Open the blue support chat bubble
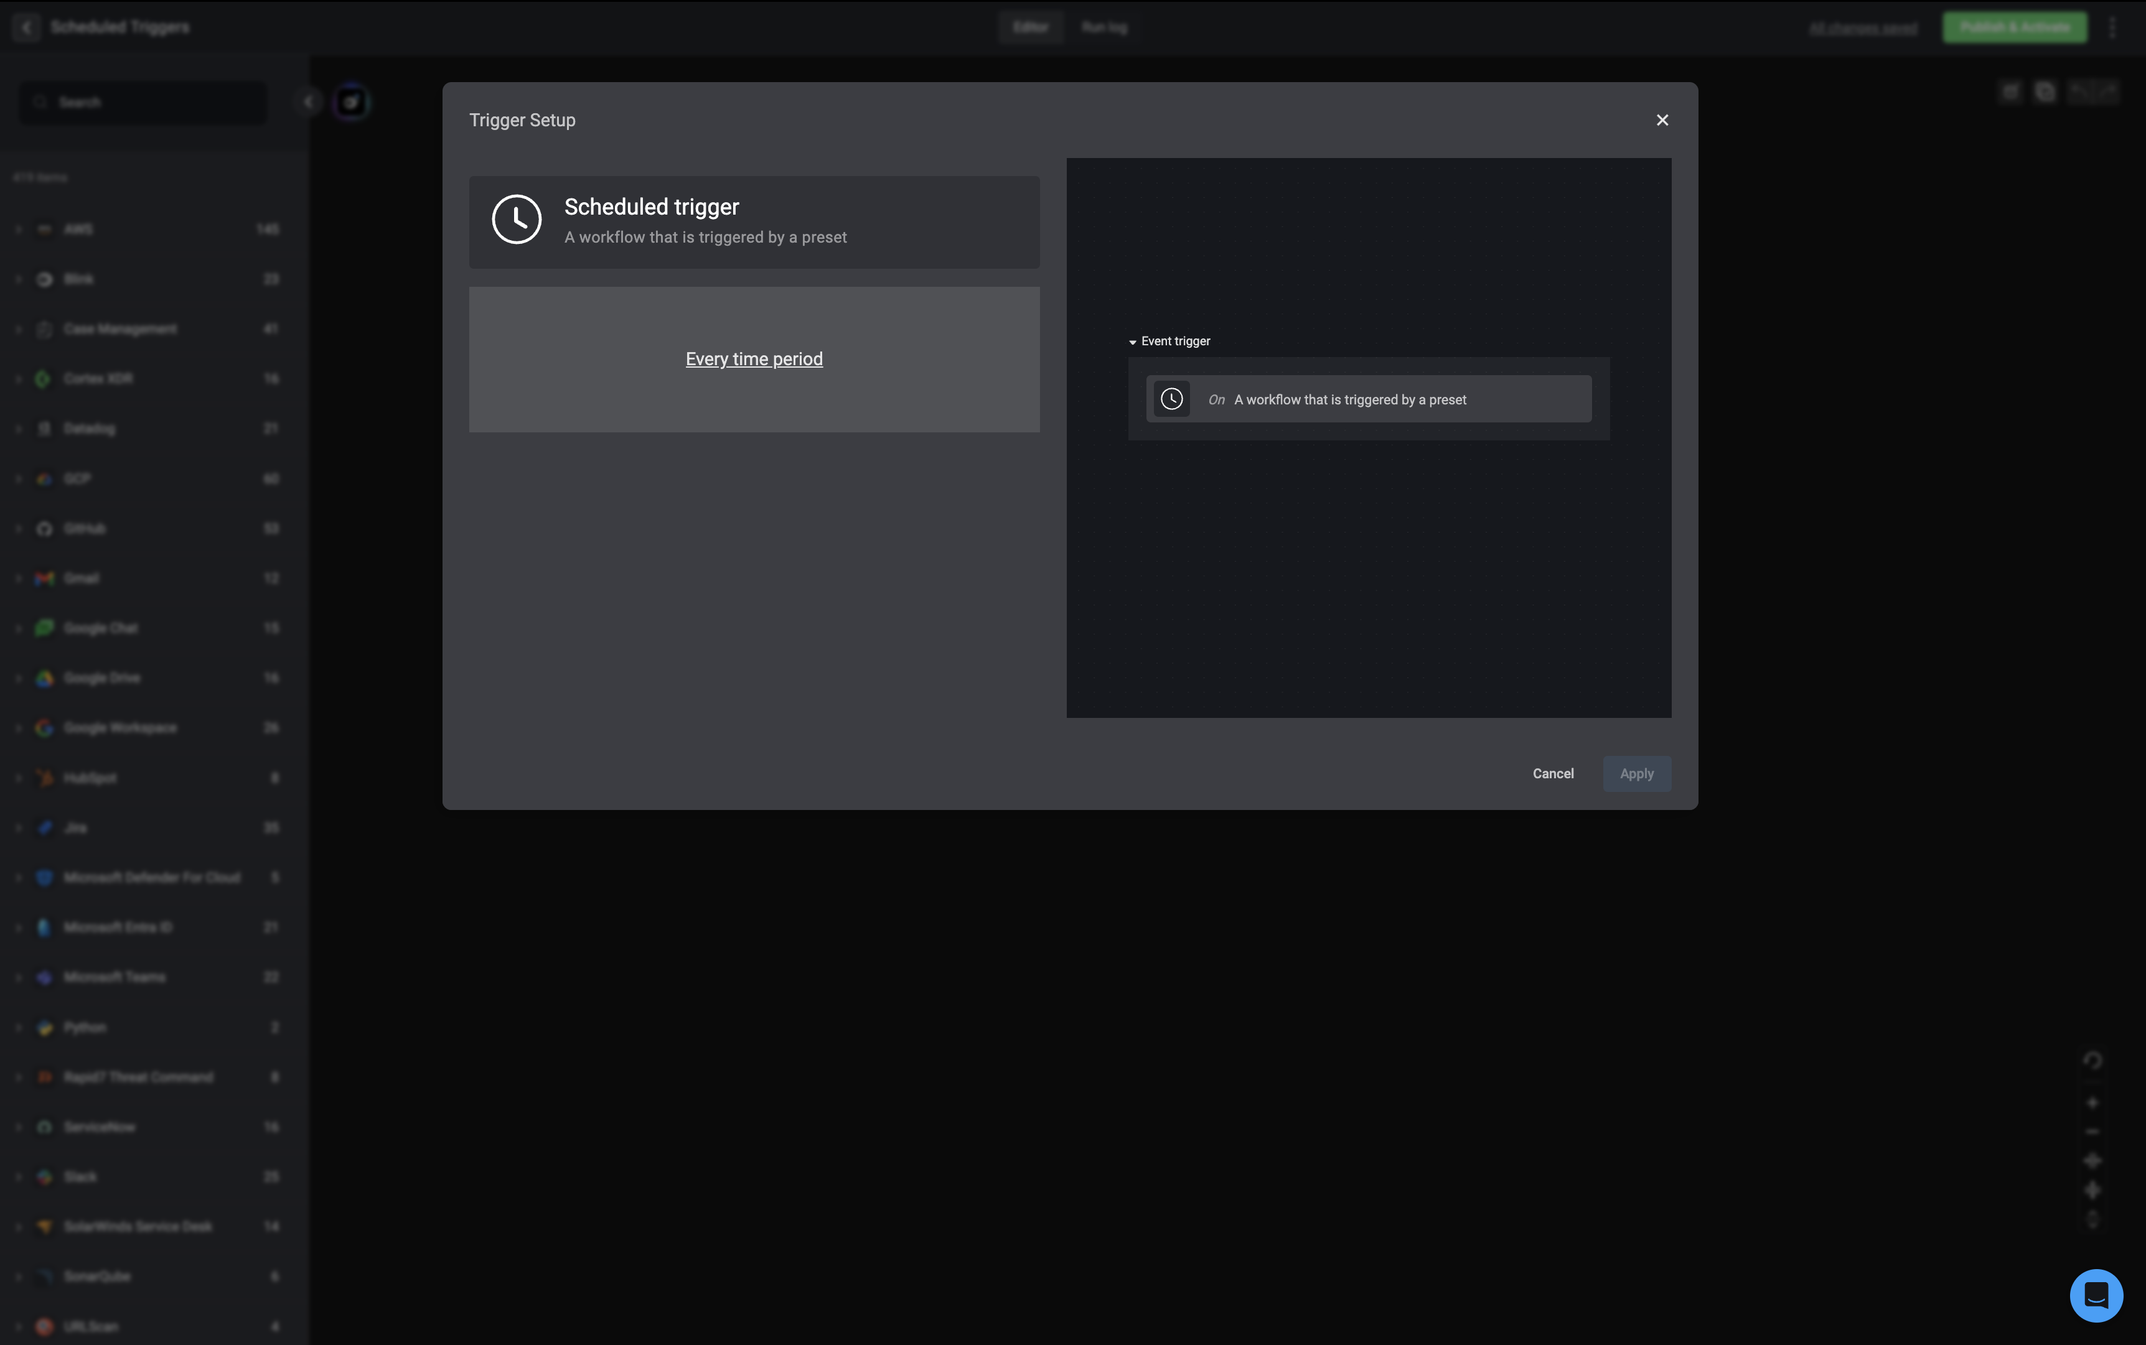This screenshot has width=2146, height=1345. 2096,1295
